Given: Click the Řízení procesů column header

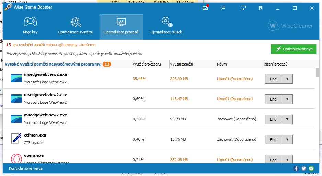Looking at the screenshot, I should [291, 64].
